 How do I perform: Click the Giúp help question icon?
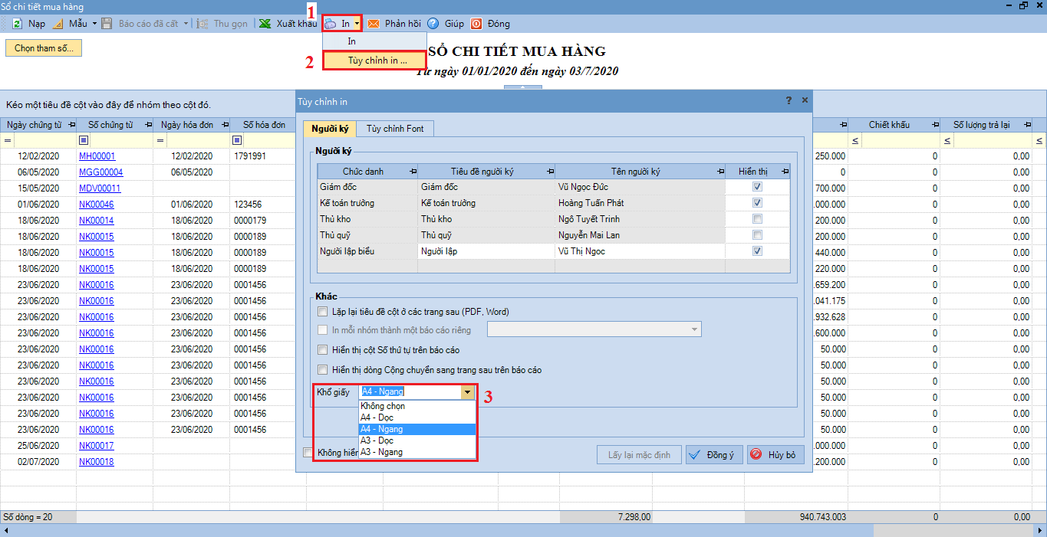click(x=433, y=24)
